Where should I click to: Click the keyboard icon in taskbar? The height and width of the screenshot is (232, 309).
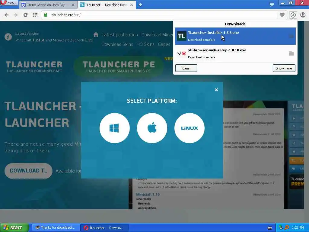coord(270,228)
